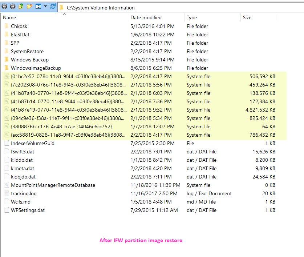Click the Back navigation arrow

pos(4,7)
